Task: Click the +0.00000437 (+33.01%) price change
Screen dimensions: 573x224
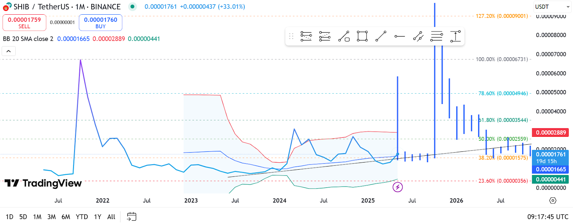Action: (213, 7)
